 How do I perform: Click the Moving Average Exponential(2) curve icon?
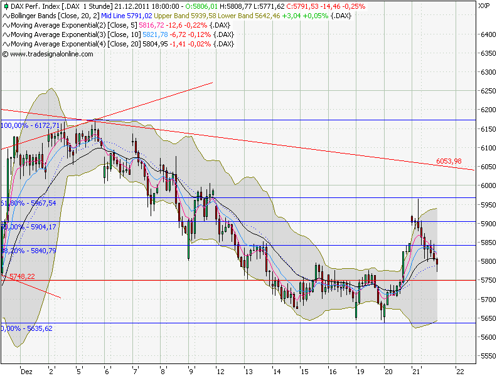pyautogui.click(x=5, y=26)
